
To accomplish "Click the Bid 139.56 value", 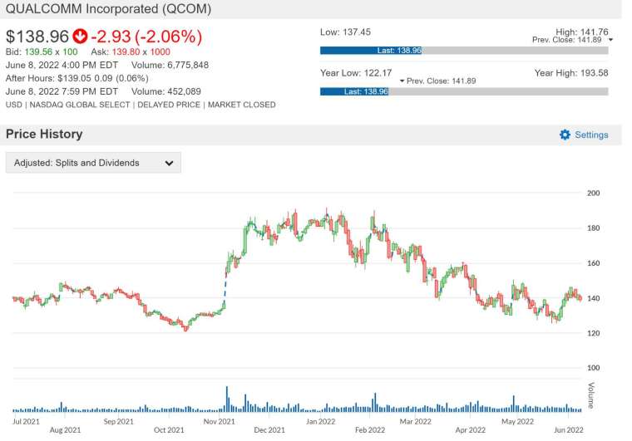I will click(38, 51).
